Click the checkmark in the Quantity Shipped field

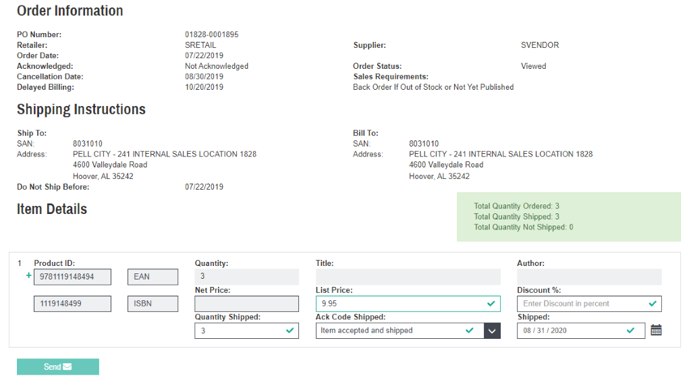(289, 331)
